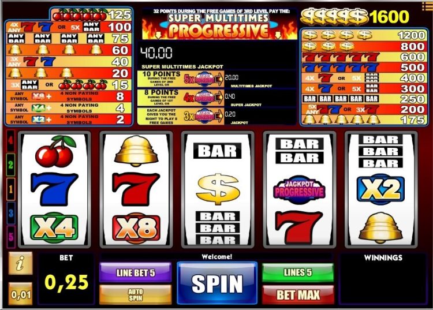Open the gold info 'i' button
433x310 pixels.
coord(20,263)
